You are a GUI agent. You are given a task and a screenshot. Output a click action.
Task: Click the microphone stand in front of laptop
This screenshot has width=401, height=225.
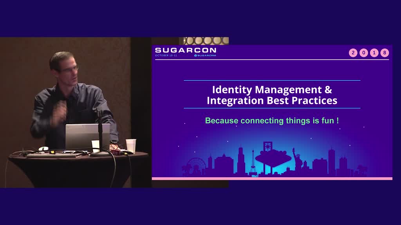[x=100, y=135]
